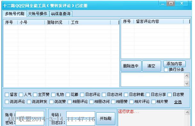Click the 登陆状况 column header
Image resolution: width=195 pixels, height=126 pixels.
click(x=57, y=22)
